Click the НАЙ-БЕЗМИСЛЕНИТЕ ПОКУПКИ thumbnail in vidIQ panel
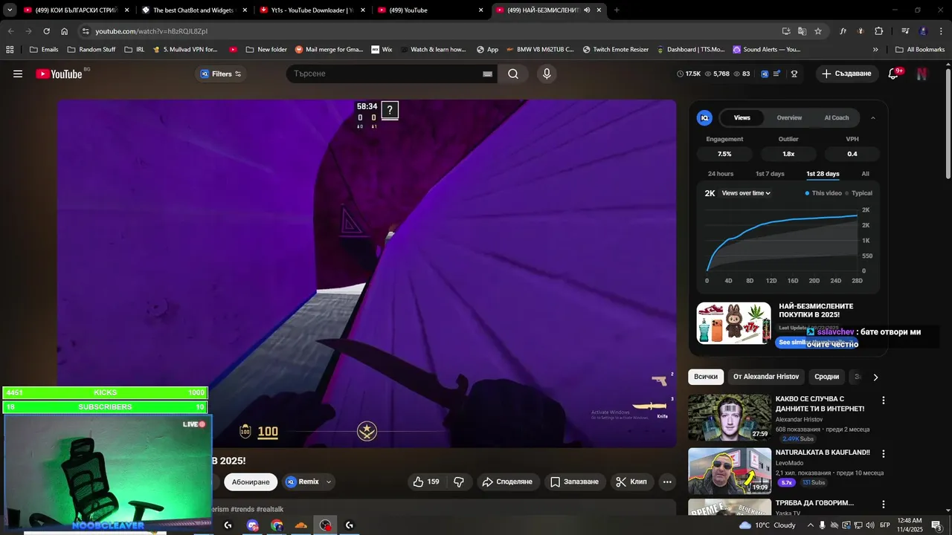This screenshot has height=535, width=952. click(x=733, y=322)
